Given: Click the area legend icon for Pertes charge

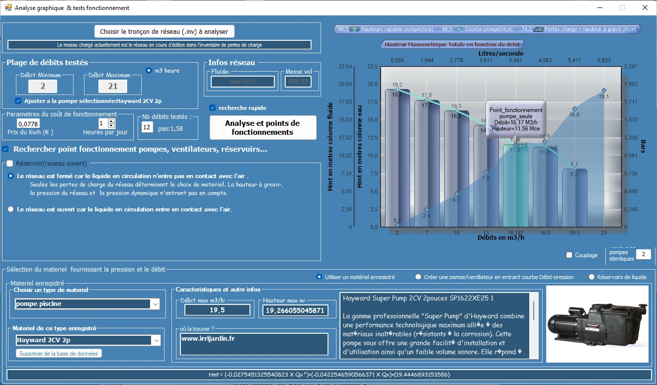Looking at the screenshot, I should 539,29.
